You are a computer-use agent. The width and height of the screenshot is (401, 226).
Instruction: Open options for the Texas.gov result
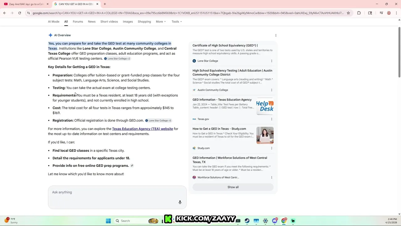[x=272, y=119]
